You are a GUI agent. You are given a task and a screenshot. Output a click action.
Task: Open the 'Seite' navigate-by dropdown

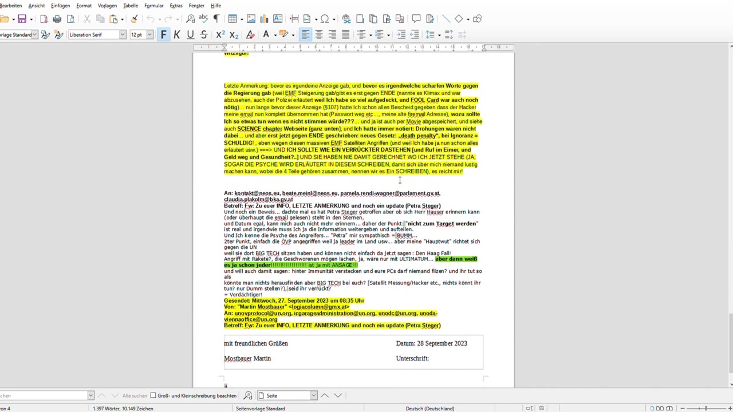click(x=314, y=395)
